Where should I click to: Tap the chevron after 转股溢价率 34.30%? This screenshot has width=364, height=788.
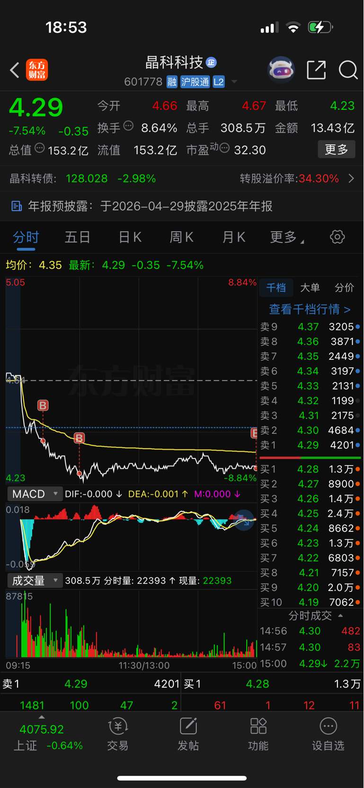tap(351, 178)
